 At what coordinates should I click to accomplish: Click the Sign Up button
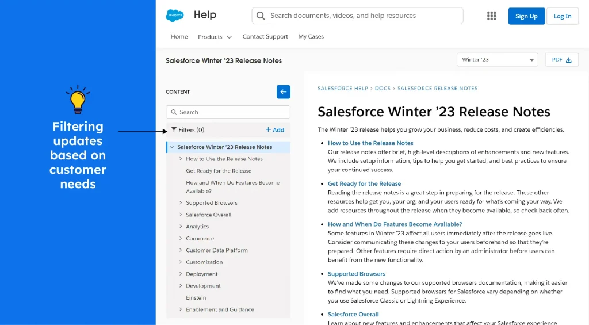526,16
